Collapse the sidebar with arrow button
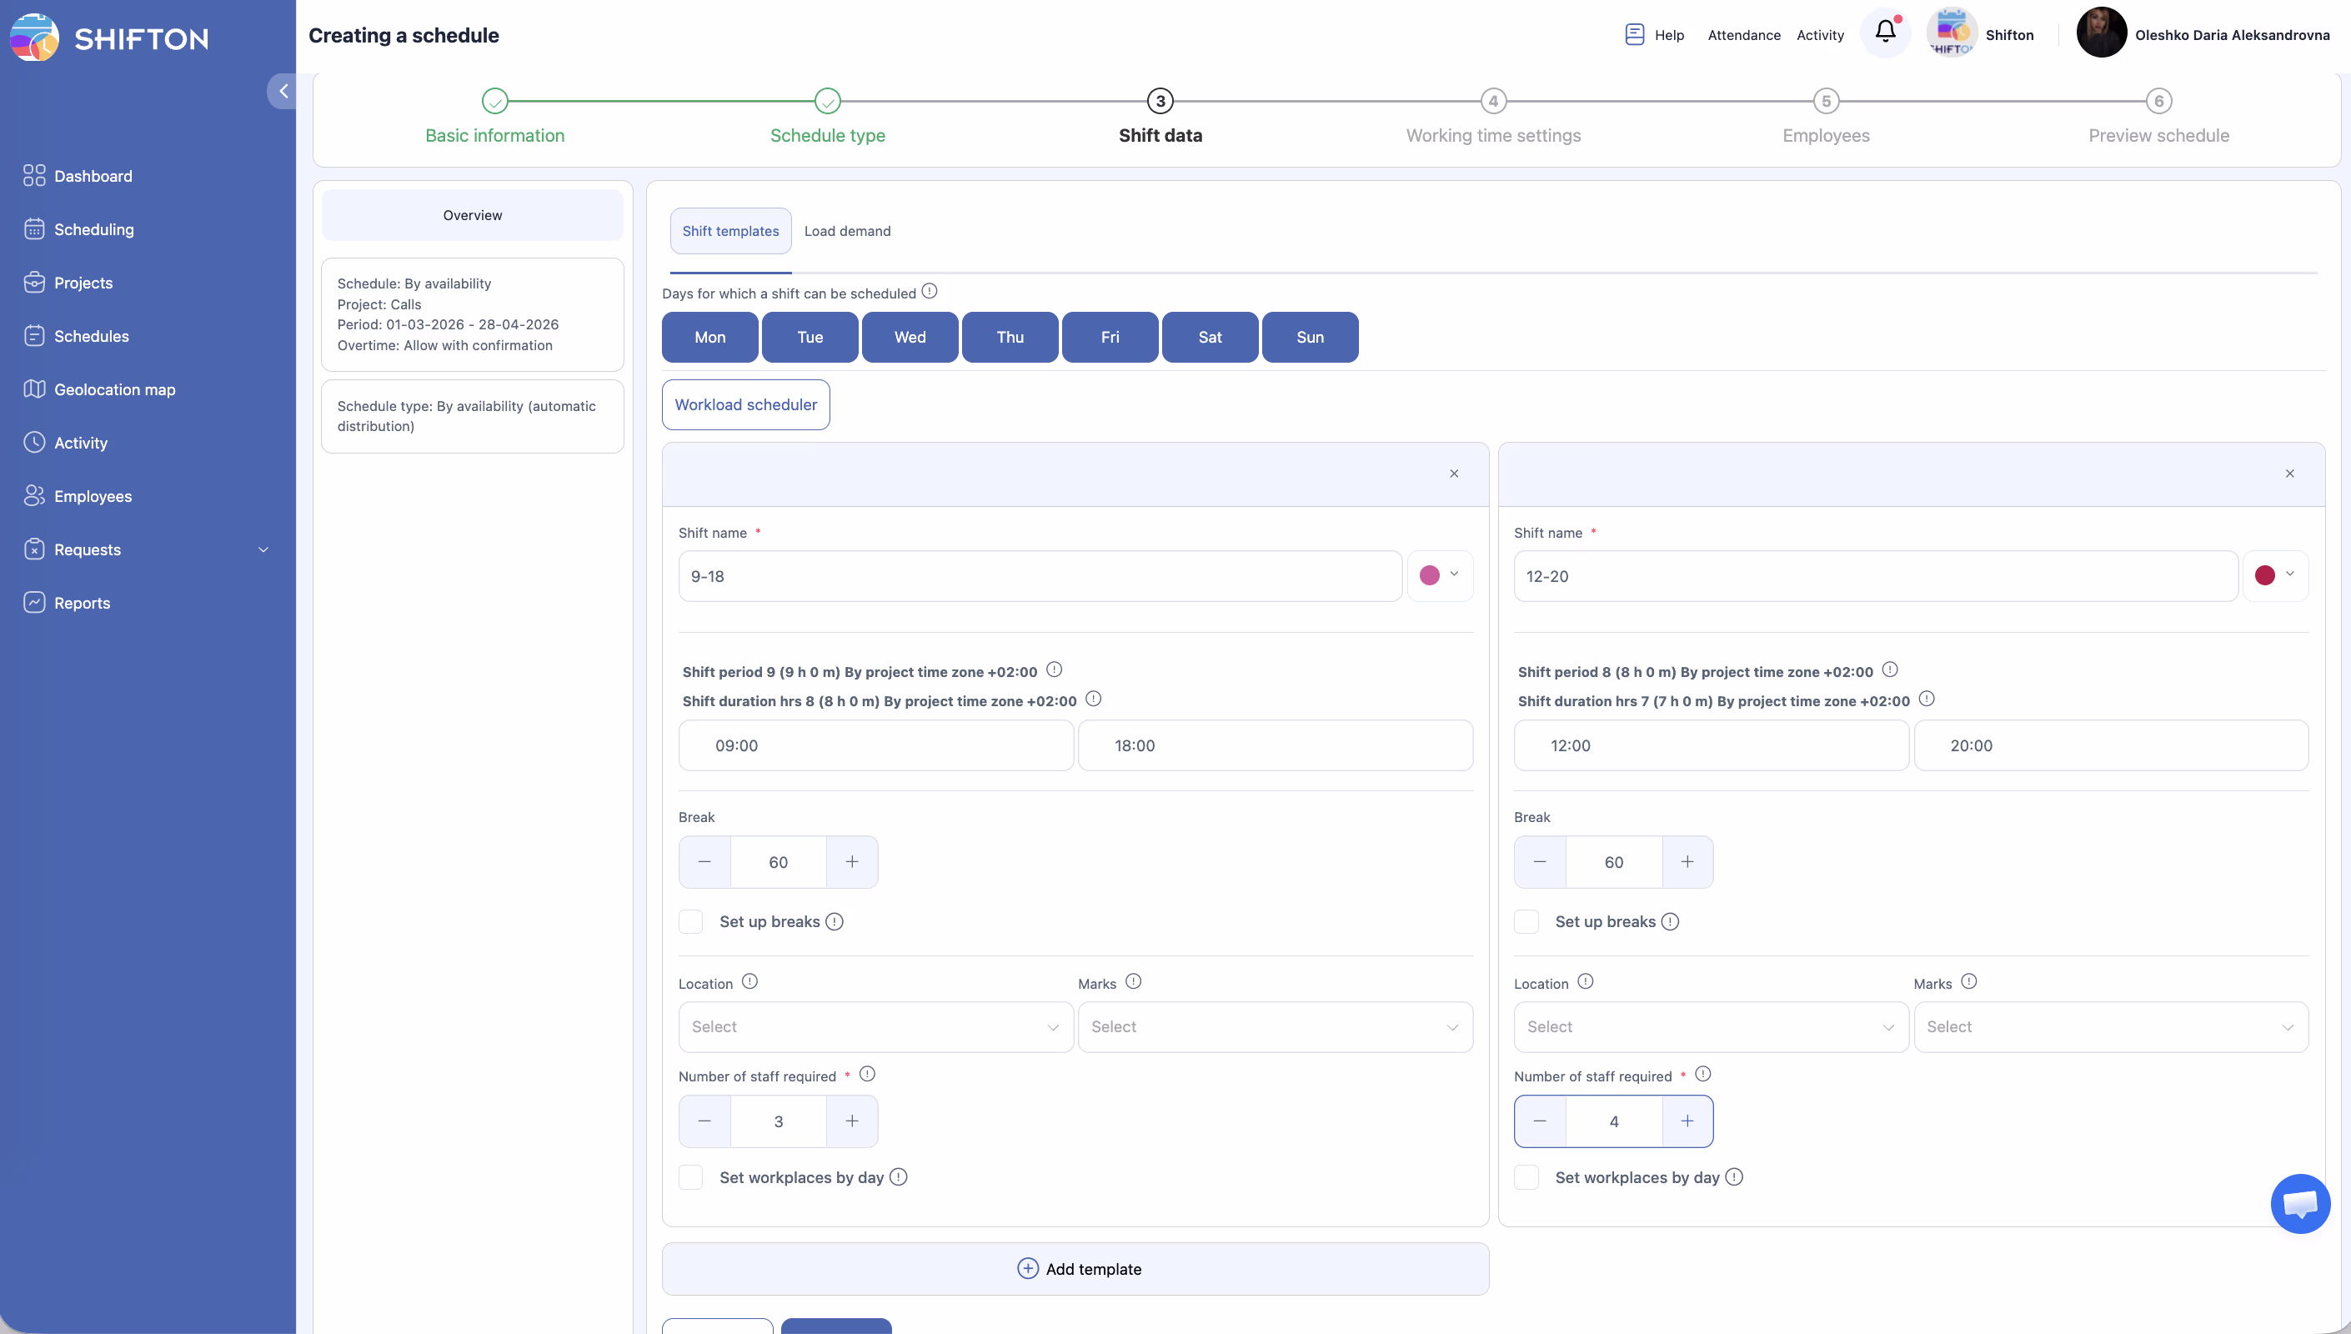Viewport: 2351px width, 1334px height. (x=283, y=91)
